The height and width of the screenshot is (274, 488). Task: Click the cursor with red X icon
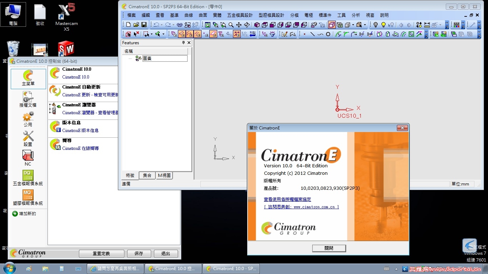click(x=136, y=34)
